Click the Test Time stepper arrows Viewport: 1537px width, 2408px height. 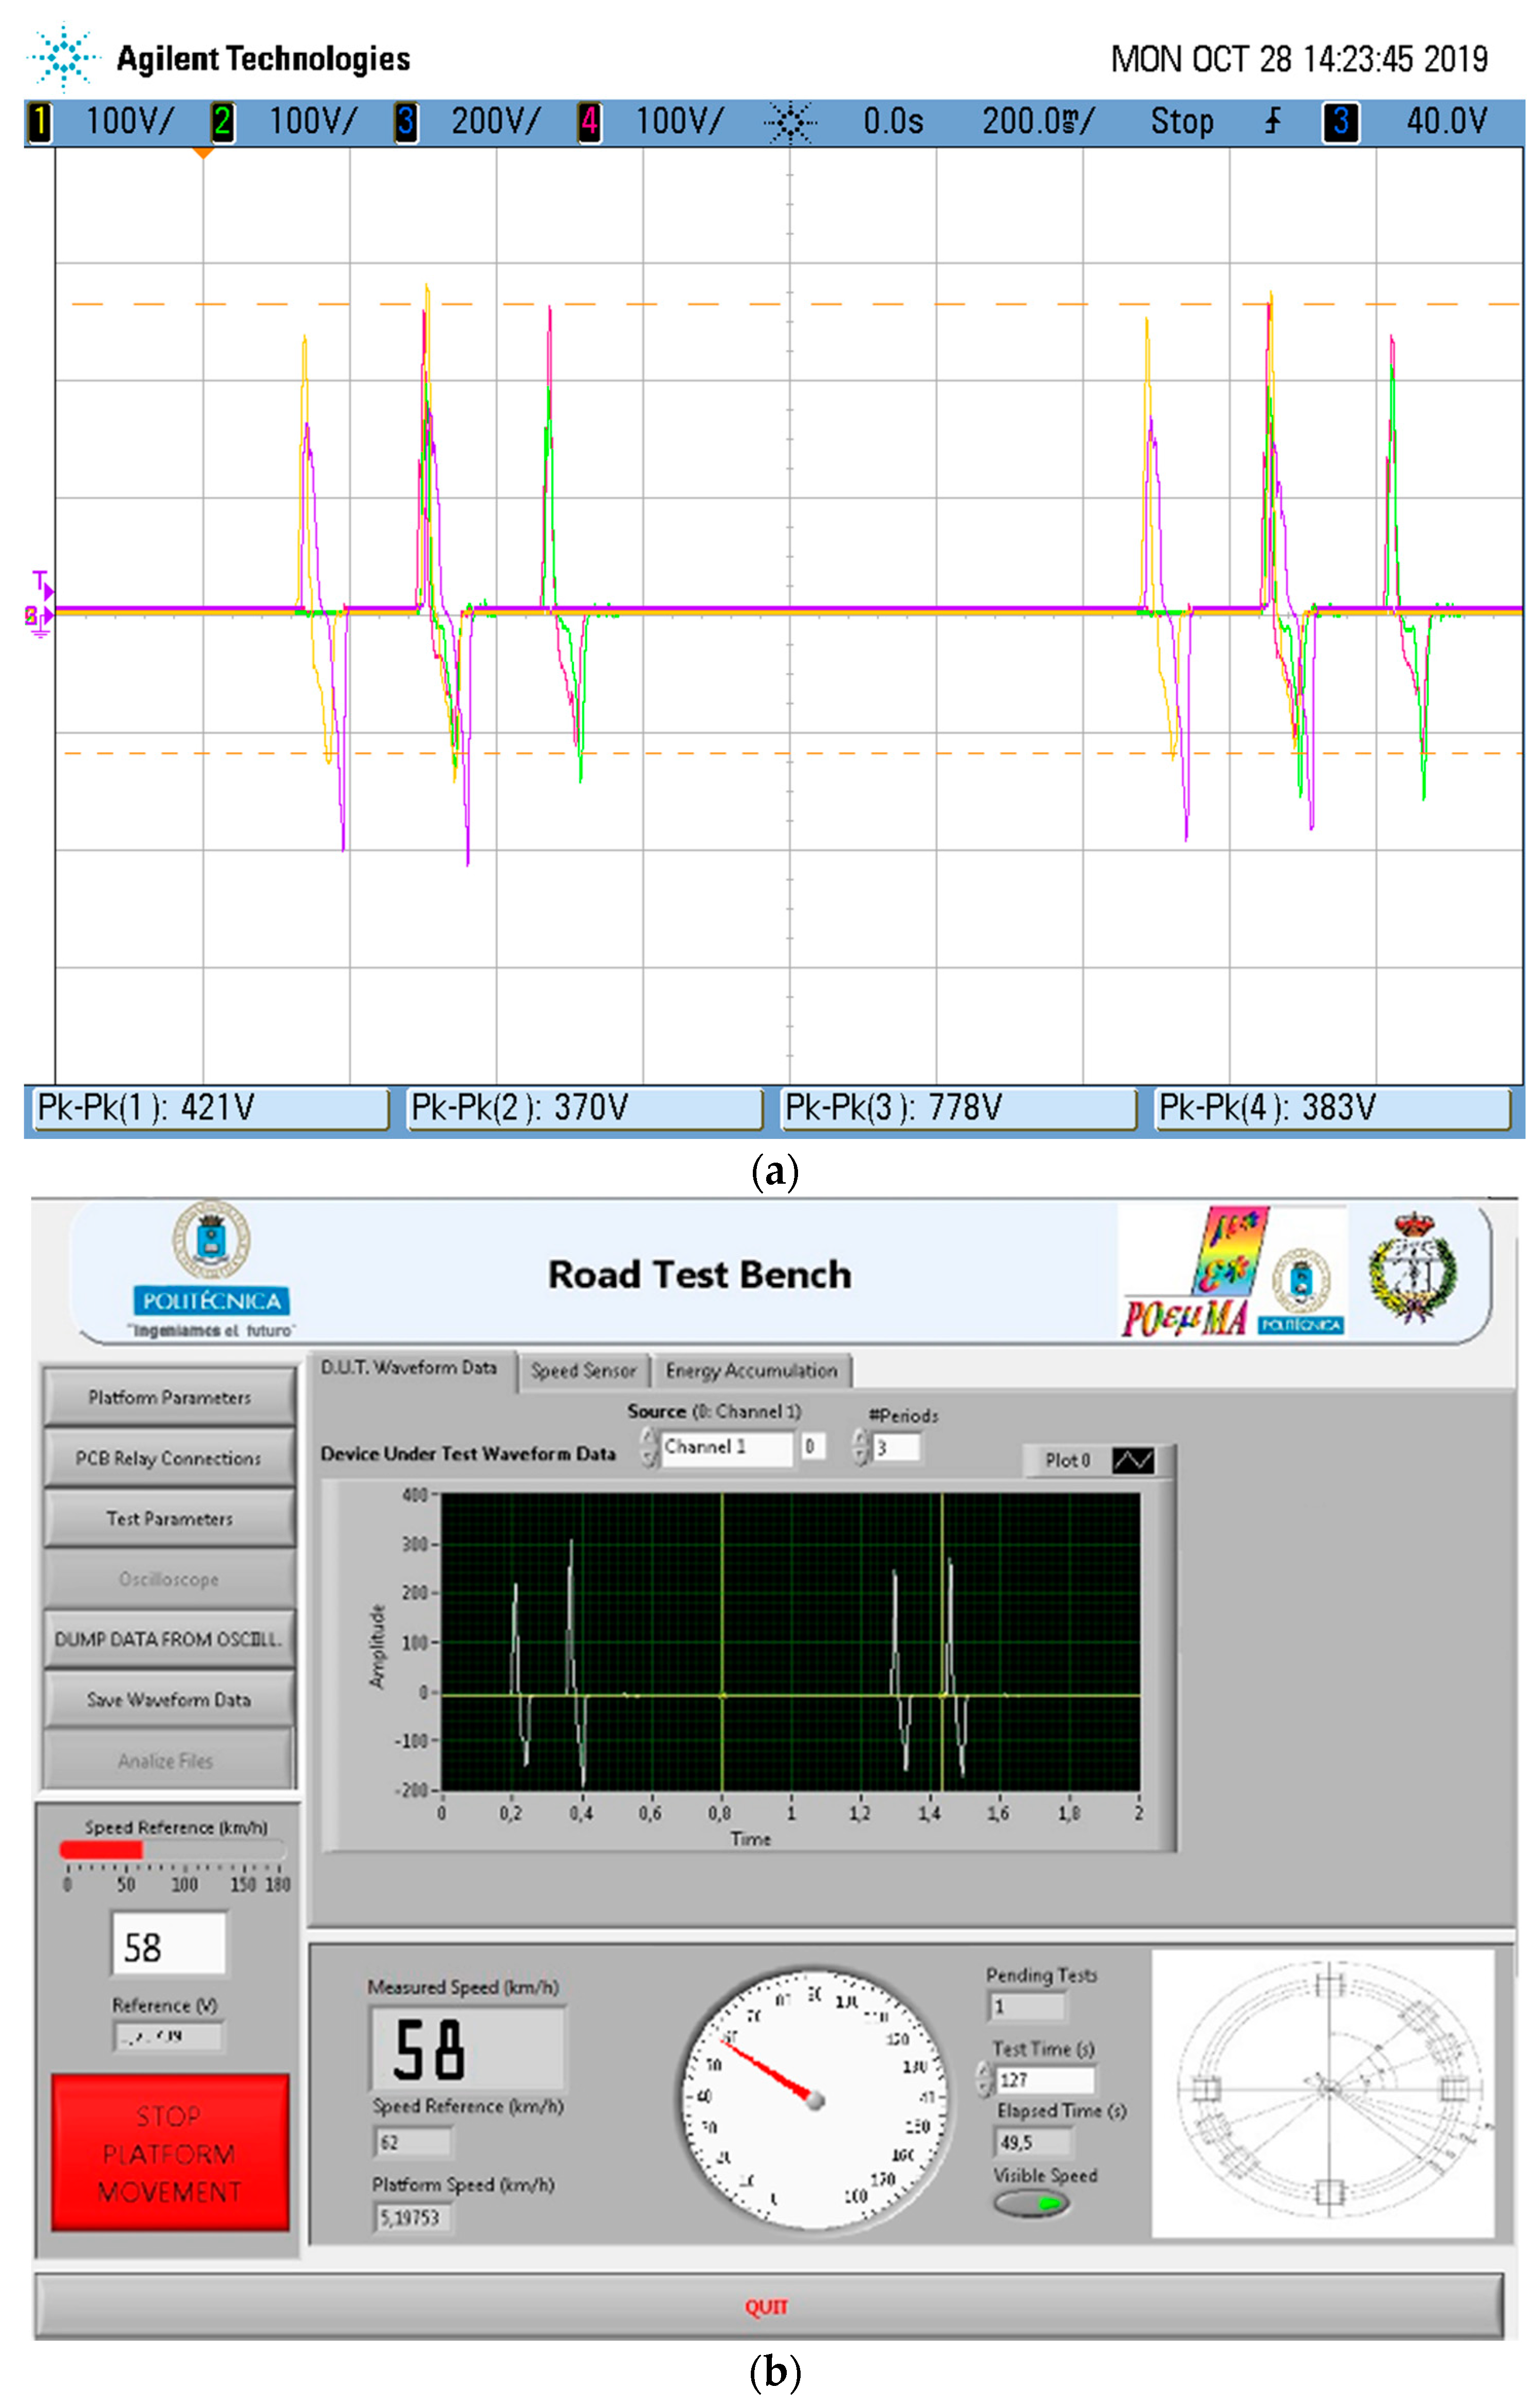[x=985, y=2080]
